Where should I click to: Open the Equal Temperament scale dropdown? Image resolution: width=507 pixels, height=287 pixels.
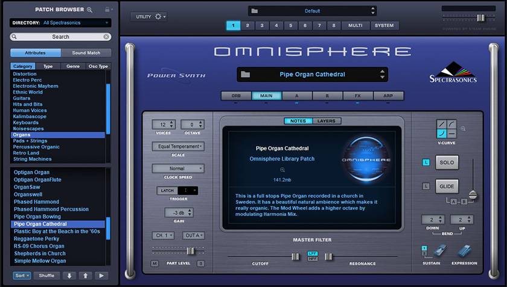pos(178,146)
